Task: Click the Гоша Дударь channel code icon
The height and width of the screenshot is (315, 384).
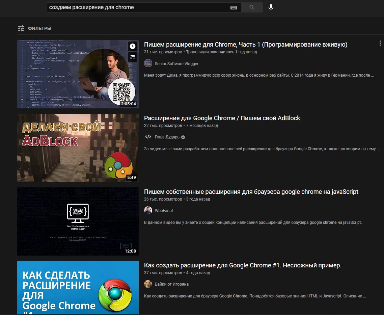Action: [x=148, y=137]
